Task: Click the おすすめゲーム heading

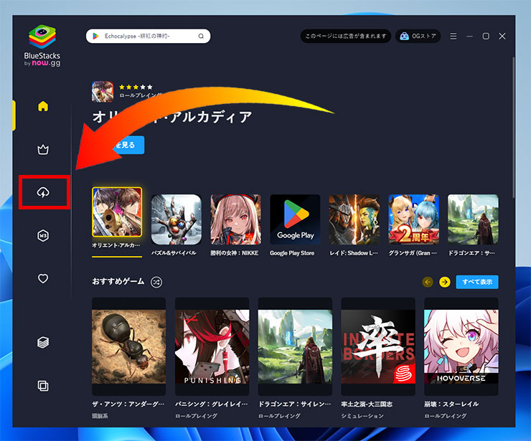Action: coord(118,282)
